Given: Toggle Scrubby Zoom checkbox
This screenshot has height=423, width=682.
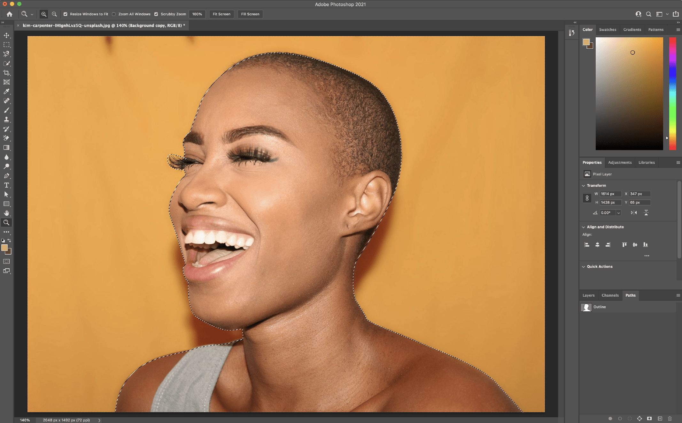Looking at the screenshot, I should pos(156,14).
